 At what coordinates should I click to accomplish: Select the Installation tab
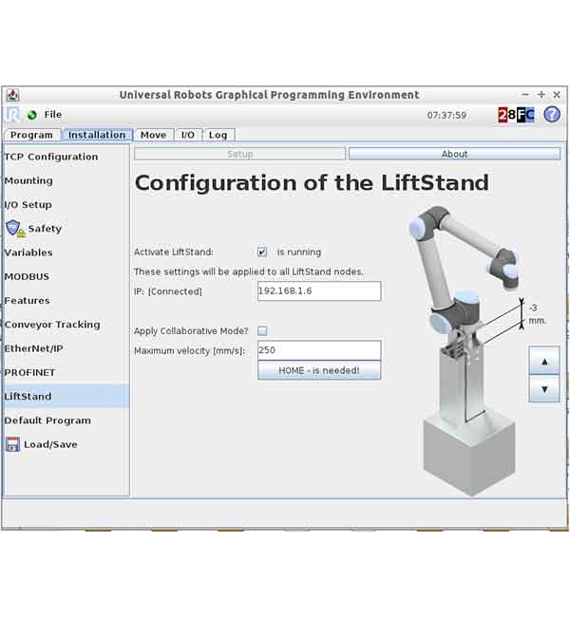tap(97, 135)
